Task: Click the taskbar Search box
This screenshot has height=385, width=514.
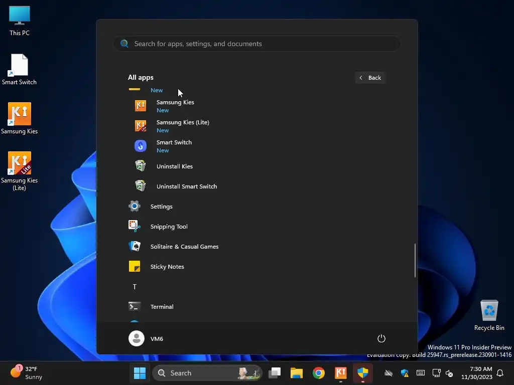Action: [x=207, y=373]
